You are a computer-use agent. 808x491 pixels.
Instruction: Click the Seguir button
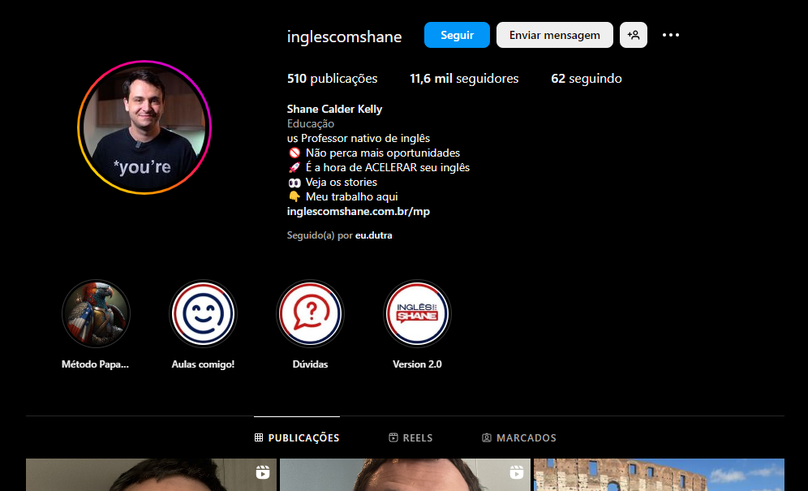coord(457,35)
